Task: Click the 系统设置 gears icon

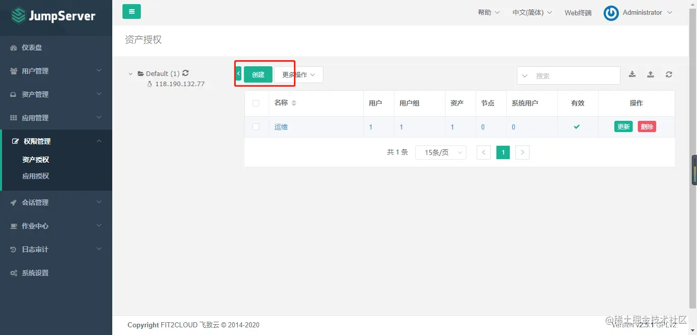Action: coord(14,273)
